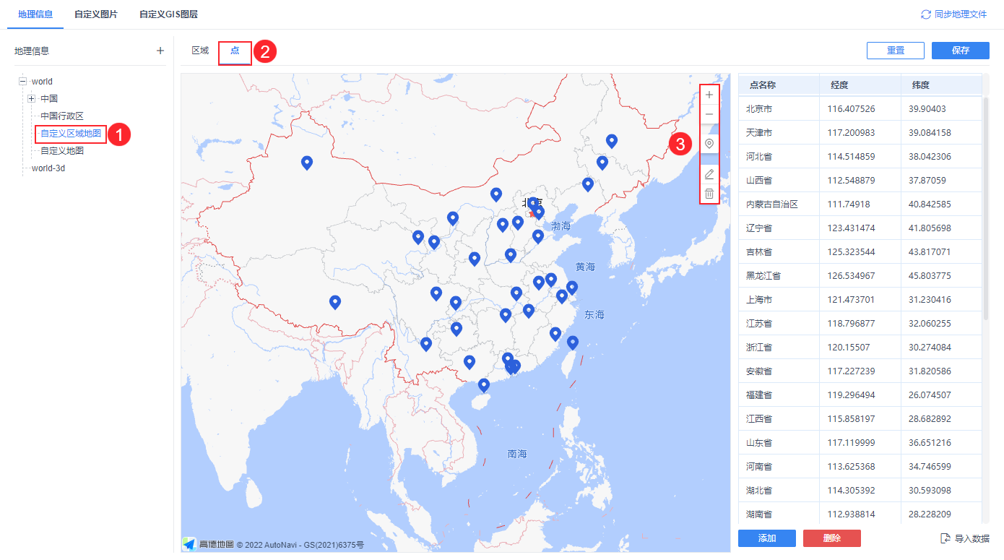Click the 重置 button

click(x=896, y=51)
